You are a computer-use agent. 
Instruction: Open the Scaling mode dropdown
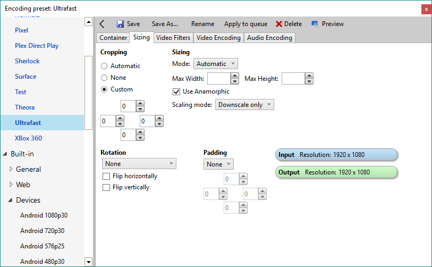click(x=245, y=105)
